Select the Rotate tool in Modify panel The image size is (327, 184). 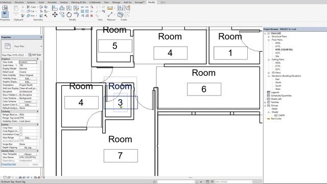pos(69,15)
